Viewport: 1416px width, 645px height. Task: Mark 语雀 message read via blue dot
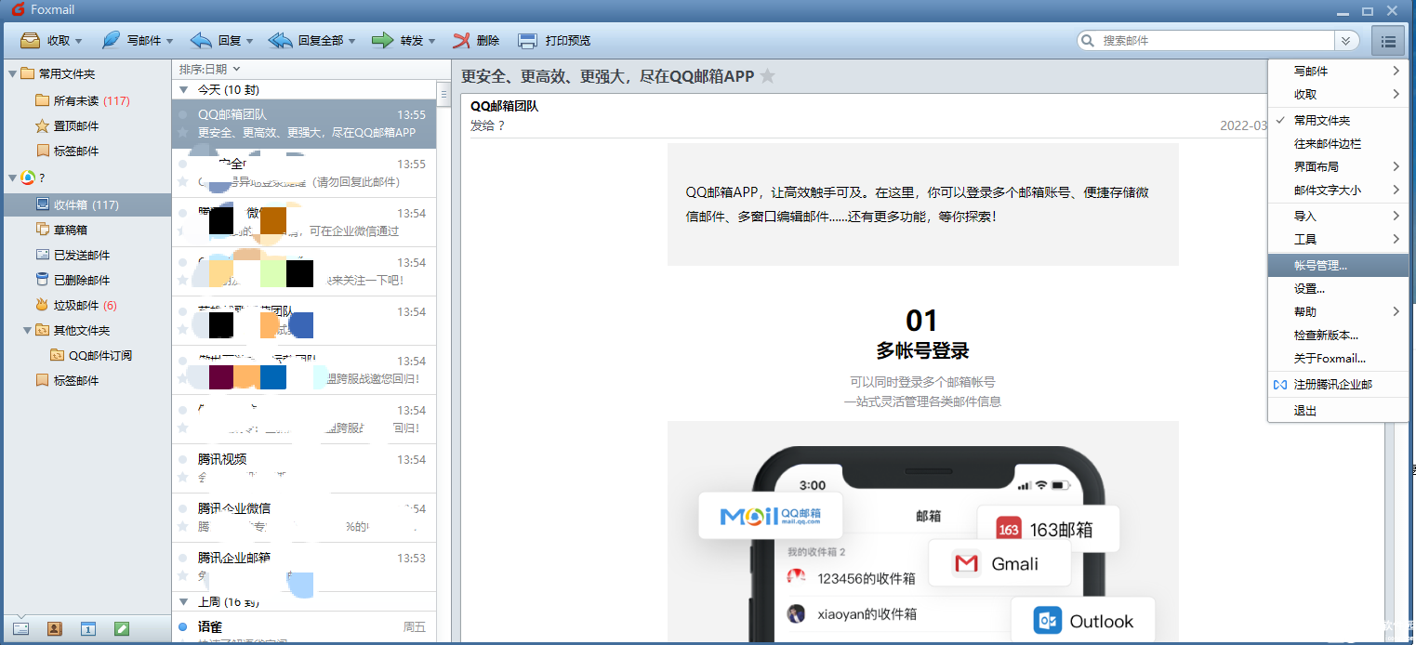[183, 626]
